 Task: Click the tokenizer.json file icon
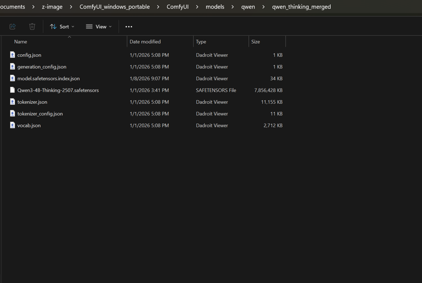tap(13, 102)
